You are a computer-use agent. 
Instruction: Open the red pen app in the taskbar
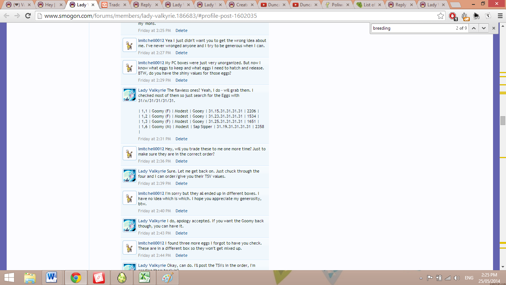[x=99, y=278]
